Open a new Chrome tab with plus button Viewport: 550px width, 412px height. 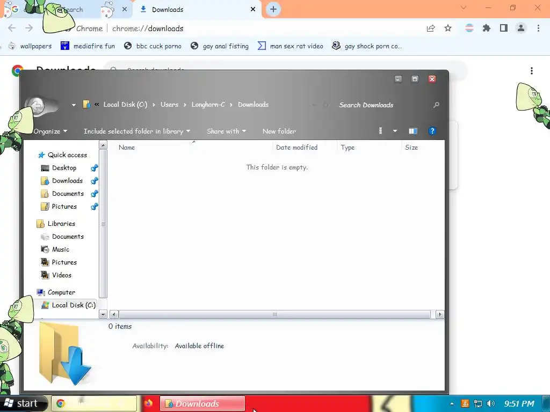[x=273, y=9]
